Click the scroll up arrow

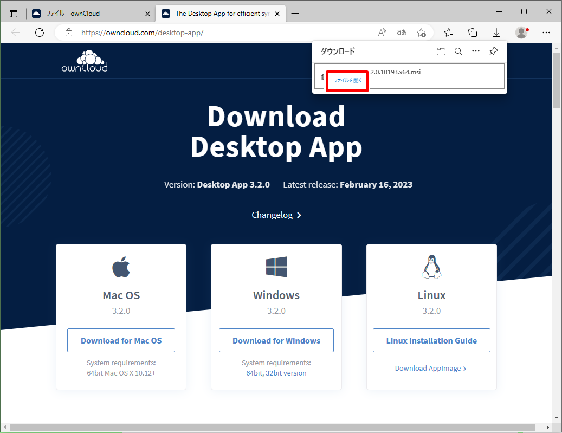coord(557,48)
